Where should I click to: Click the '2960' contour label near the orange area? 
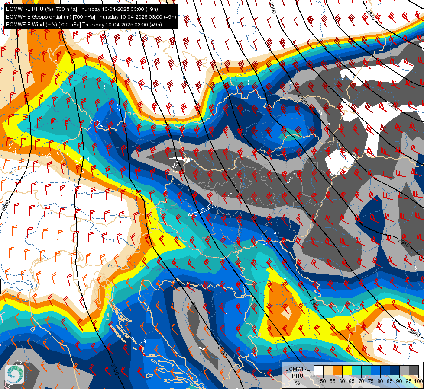tap(414, 332)
